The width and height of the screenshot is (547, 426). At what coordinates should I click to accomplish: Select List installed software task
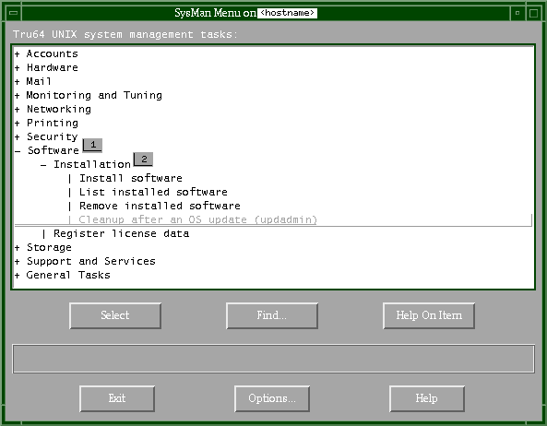153,192
